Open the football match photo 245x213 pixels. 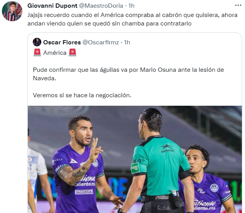pyautogui.click(x=135, y=159)
